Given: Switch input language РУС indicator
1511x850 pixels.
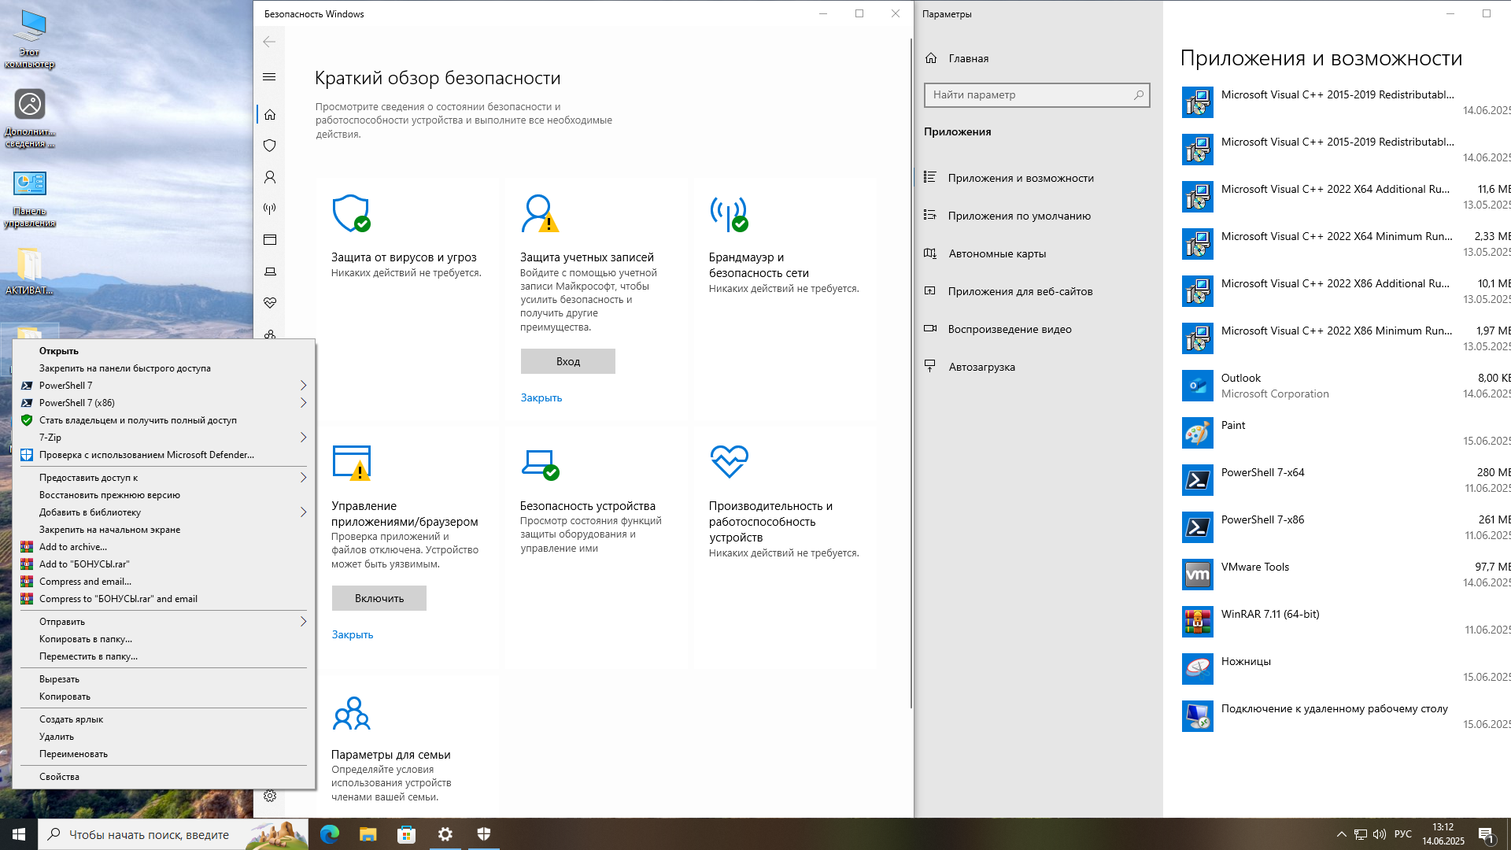Looking at the screenshot, I should (x=1403, y=834).
